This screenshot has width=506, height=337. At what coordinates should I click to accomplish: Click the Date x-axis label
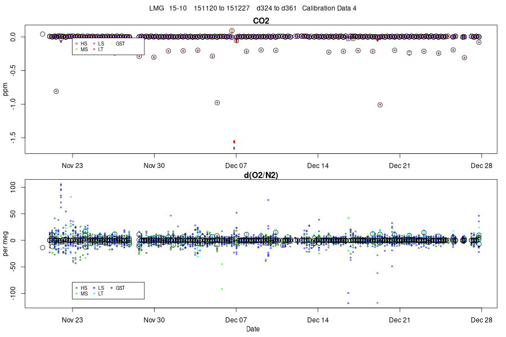click(x=253, y=329)
